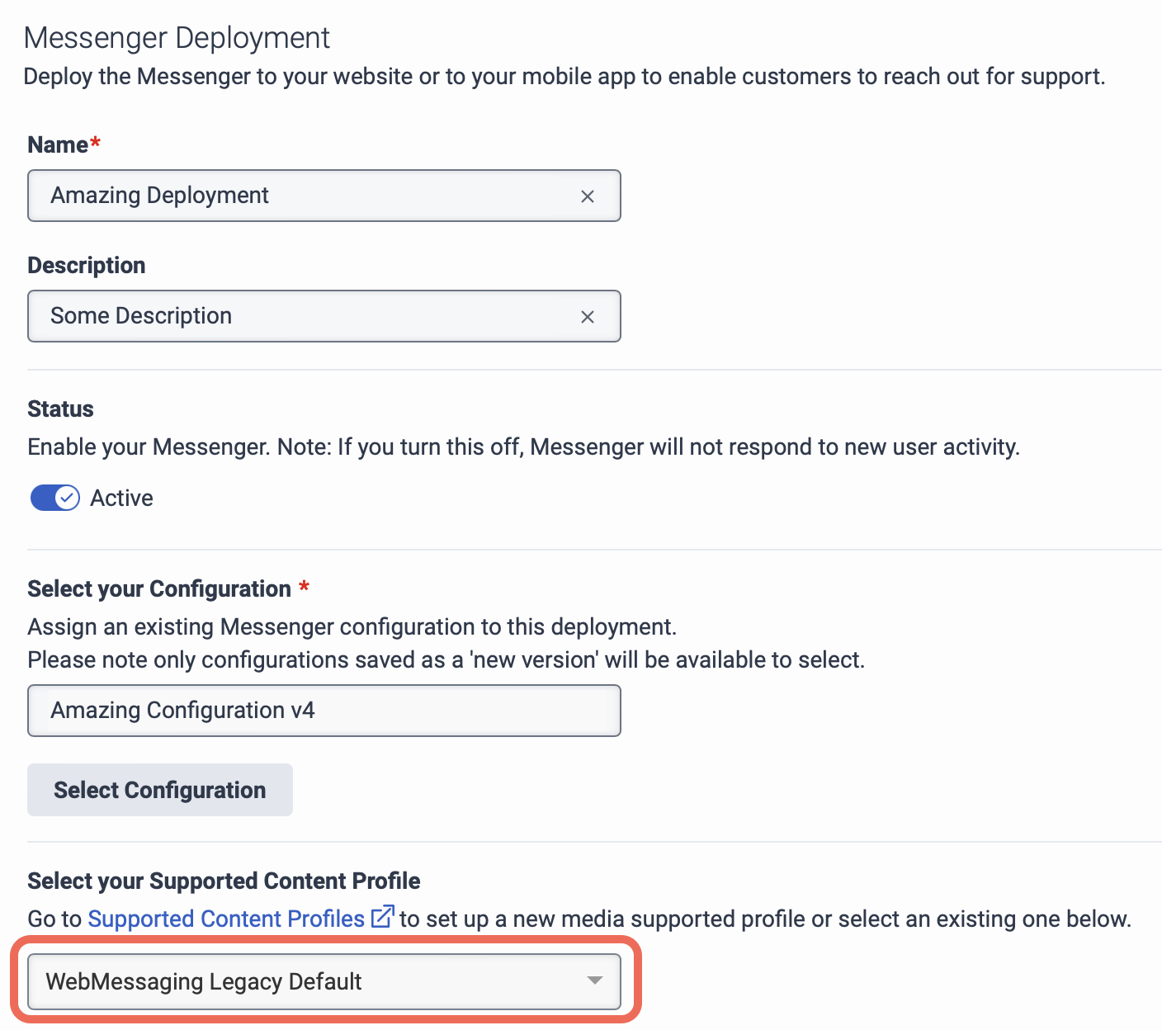
Task: Click the Amazing Configuration v4 field
Action: coord(324,711)
